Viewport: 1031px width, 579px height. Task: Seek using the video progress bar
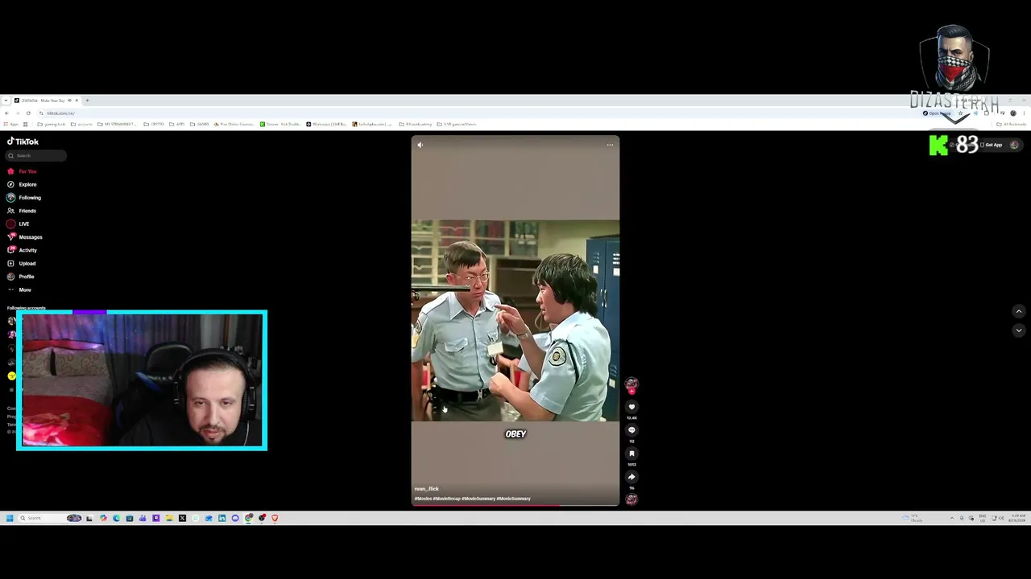(x=515, y=505)
